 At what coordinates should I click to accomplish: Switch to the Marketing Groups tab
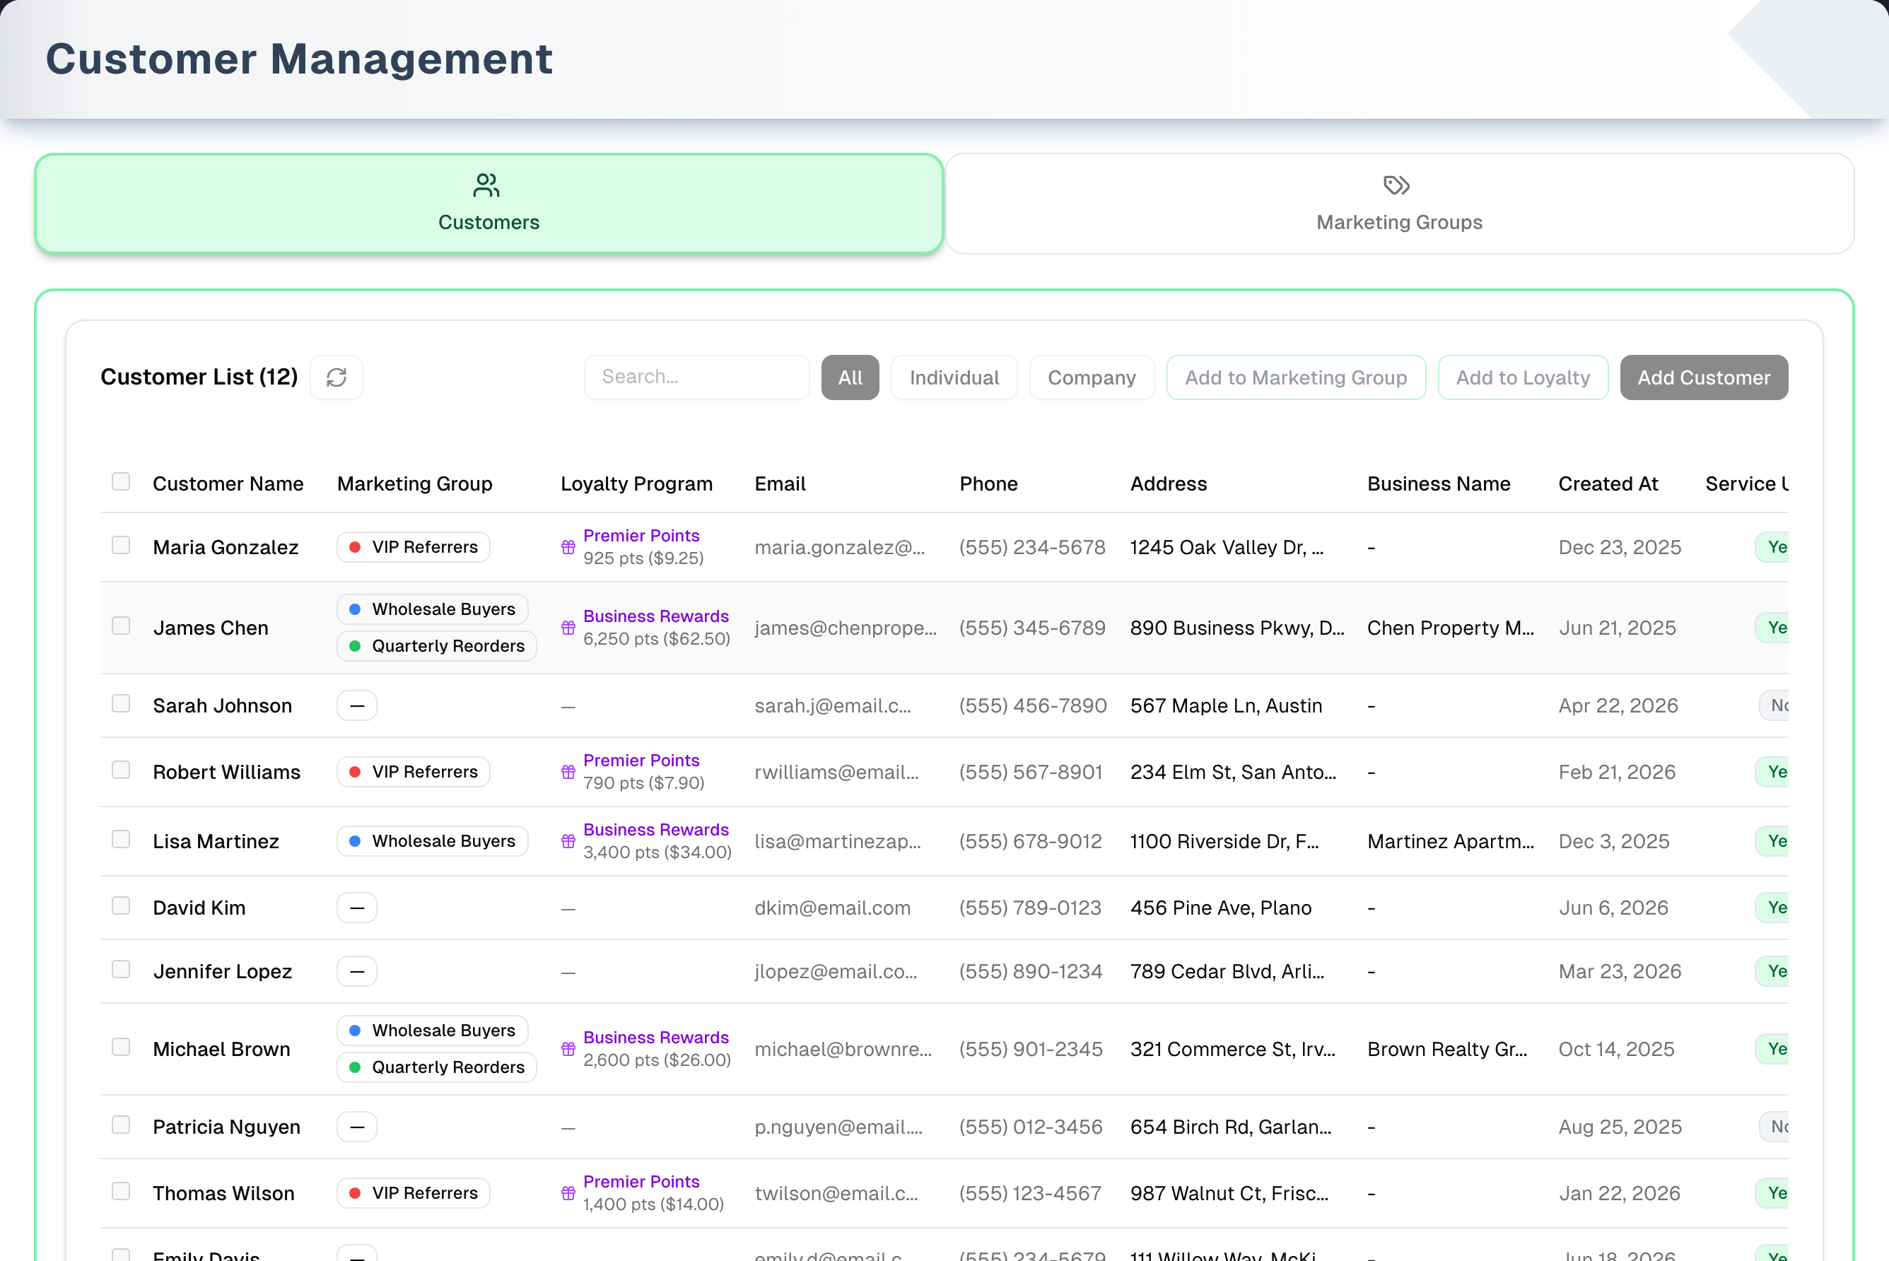[x=1399, y=204]
